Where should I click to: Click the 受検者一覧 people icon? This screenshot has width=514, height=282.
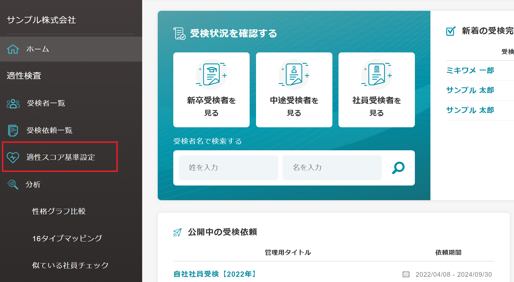pos(13,103)
